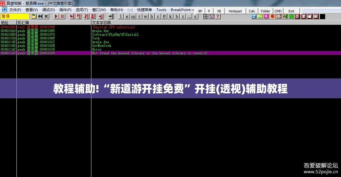This screenshot has height=177, width=341.
Task: Show run trace with the '...' button
Action: [189, 16]
